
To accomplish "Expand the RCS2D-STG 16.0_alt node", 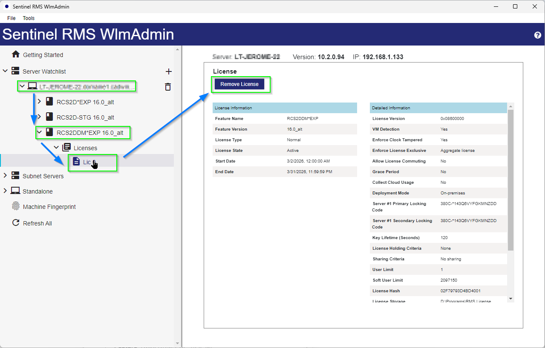I will 39,117.
